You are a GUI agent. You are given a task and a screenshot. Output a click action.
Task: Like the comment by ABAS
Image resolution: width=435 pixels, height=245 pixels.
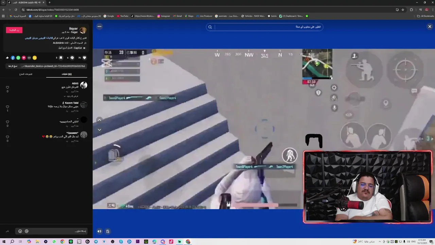click(x=7, y=87)
